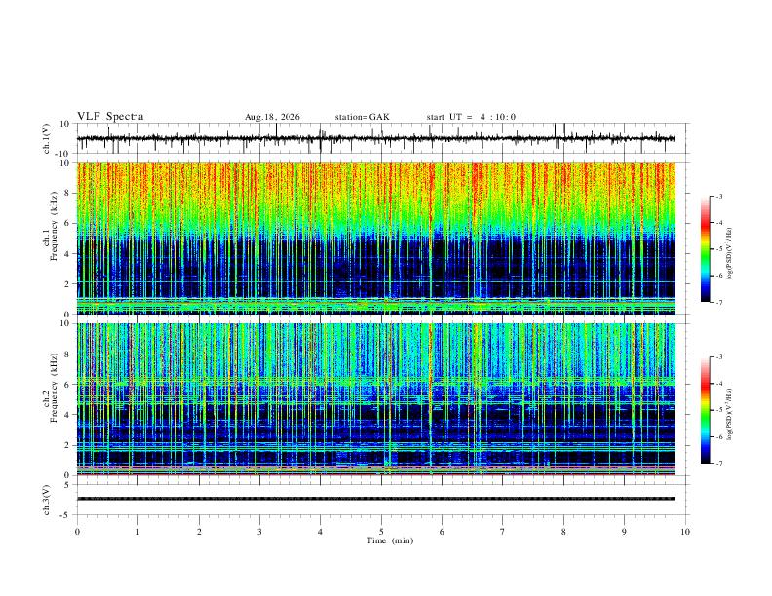
Task: Click the ch.2 spectrogram panel center
Action: coord(376,399)
